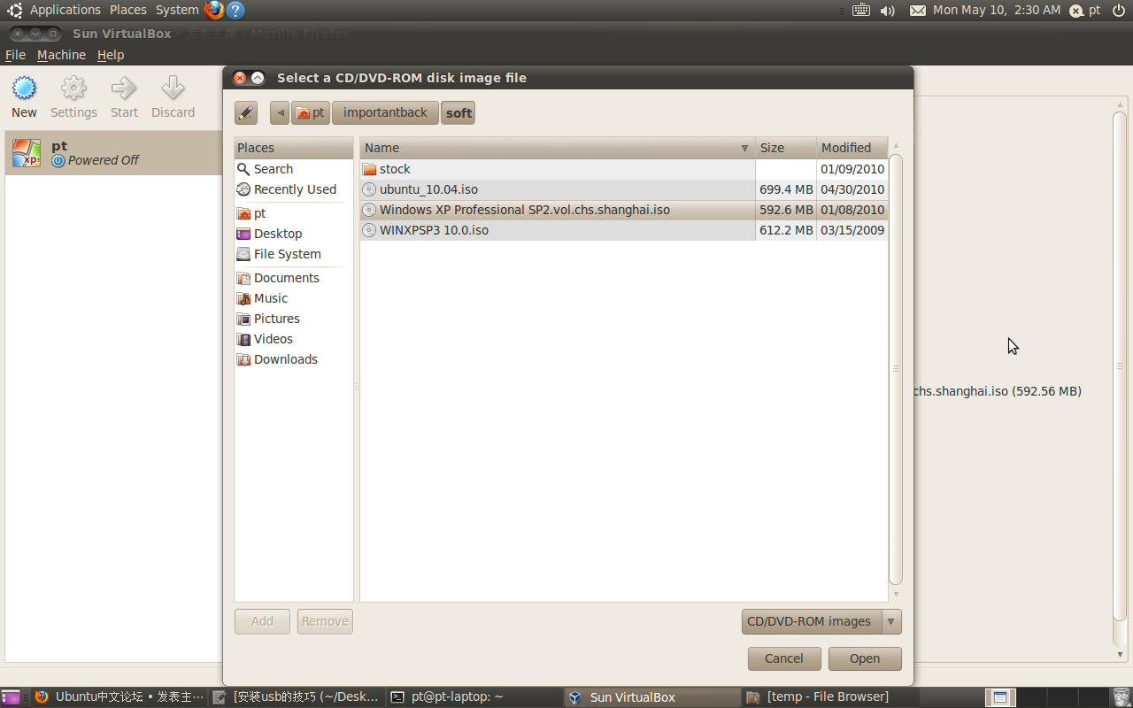Click the volume speaker icon
Image resolution: width=1133 pixels, height=708 pixels.
[x=888, y=11]
